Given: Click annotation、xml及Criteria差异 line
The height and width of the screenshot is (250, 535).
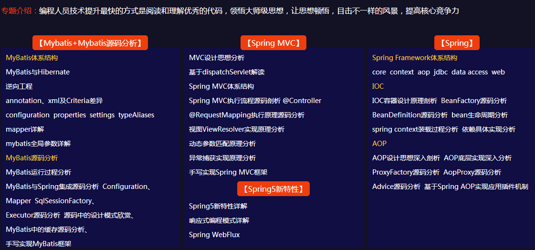Looking at the screenshot, I should (x=54, y=101).
